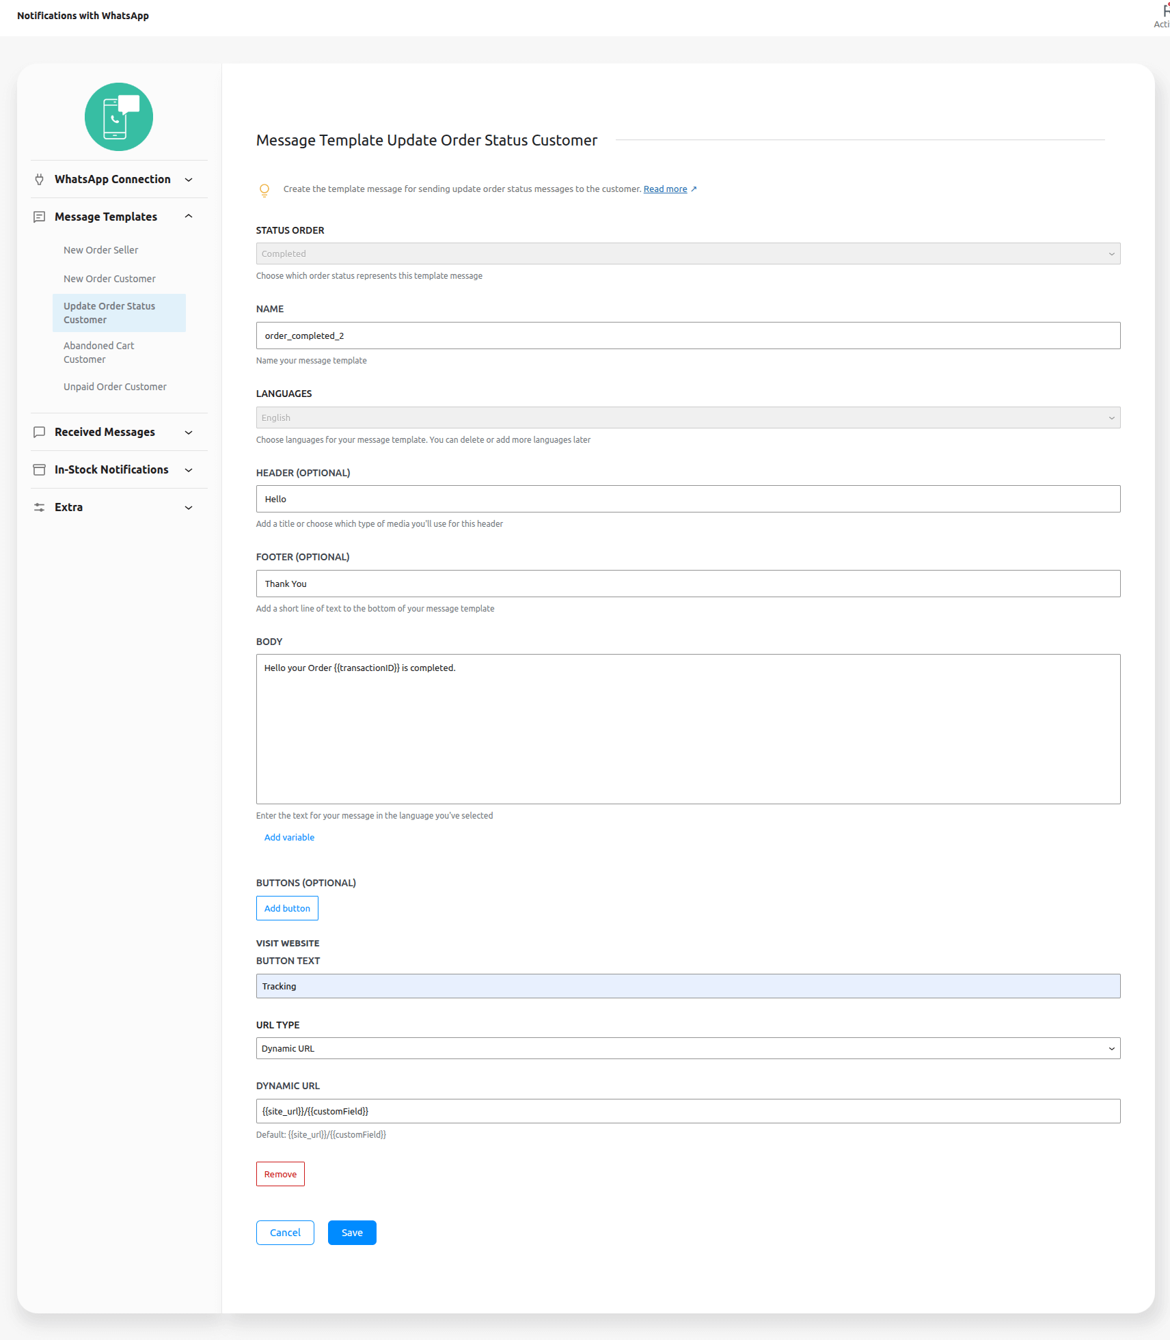Select Abandoned Cart Customer menu item

[99, 353]
